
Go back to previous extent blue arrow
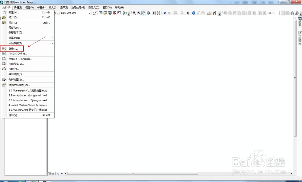coord(165,13)
